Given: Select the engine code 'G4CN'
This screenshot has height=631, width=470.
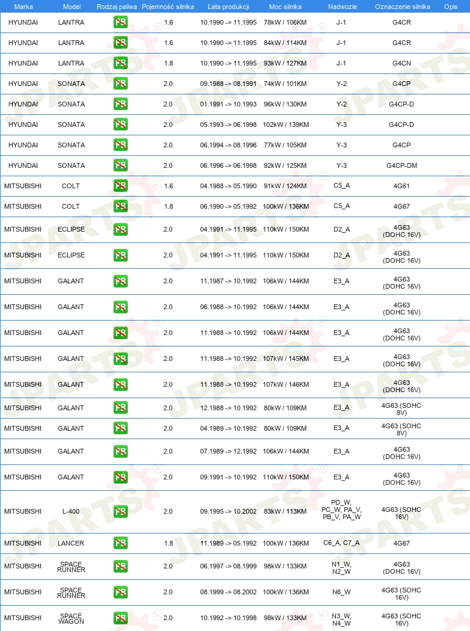Looking at the screenshot, I should coord(401,63).
